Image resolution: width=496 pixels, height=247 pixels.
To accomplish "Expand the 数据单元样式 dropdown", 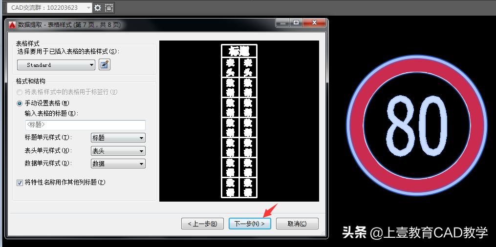I will (x=118, y=164).
